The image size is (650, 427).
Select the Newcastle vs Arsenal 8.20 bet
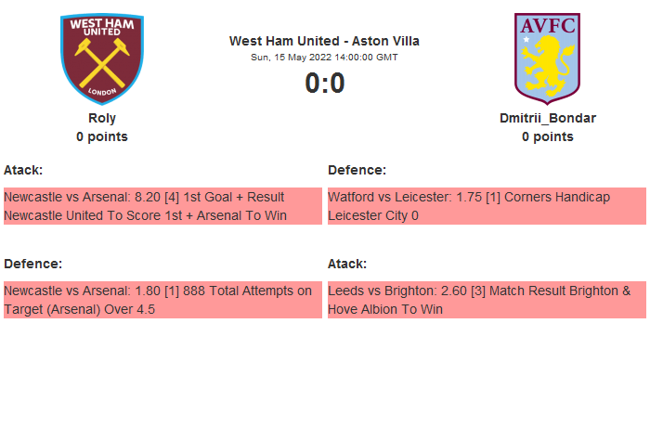point(144,197)
